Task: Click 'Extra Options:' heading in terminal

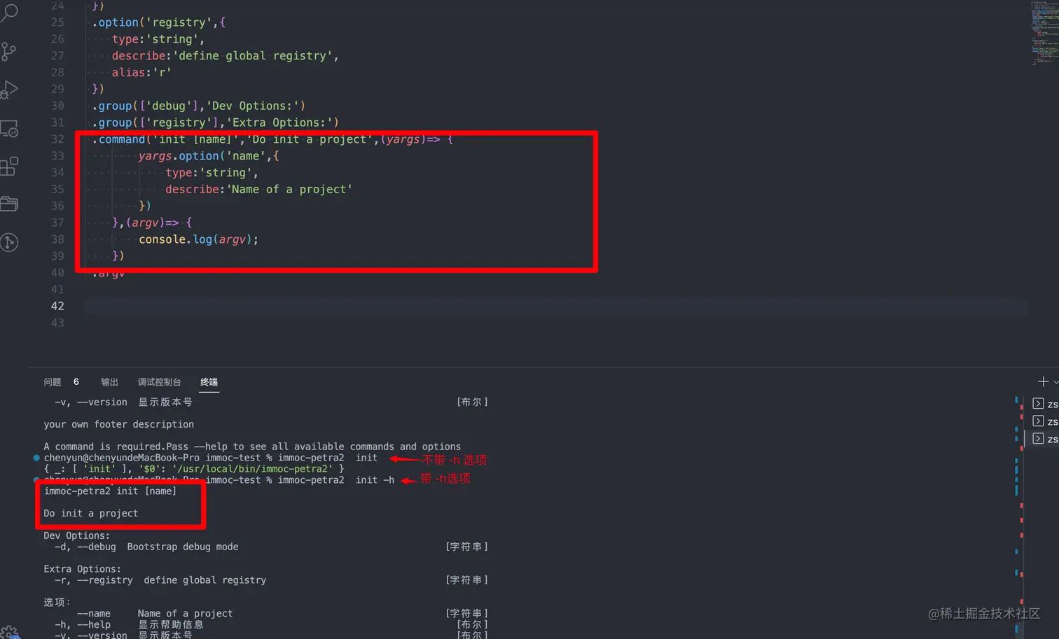Action: pyautogui.click(x=82, y=569)
